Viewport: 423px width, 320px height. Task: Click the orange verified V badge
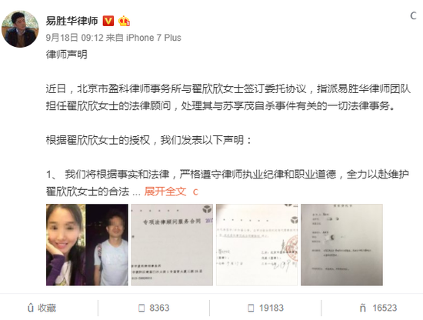[x=108, y=21]
